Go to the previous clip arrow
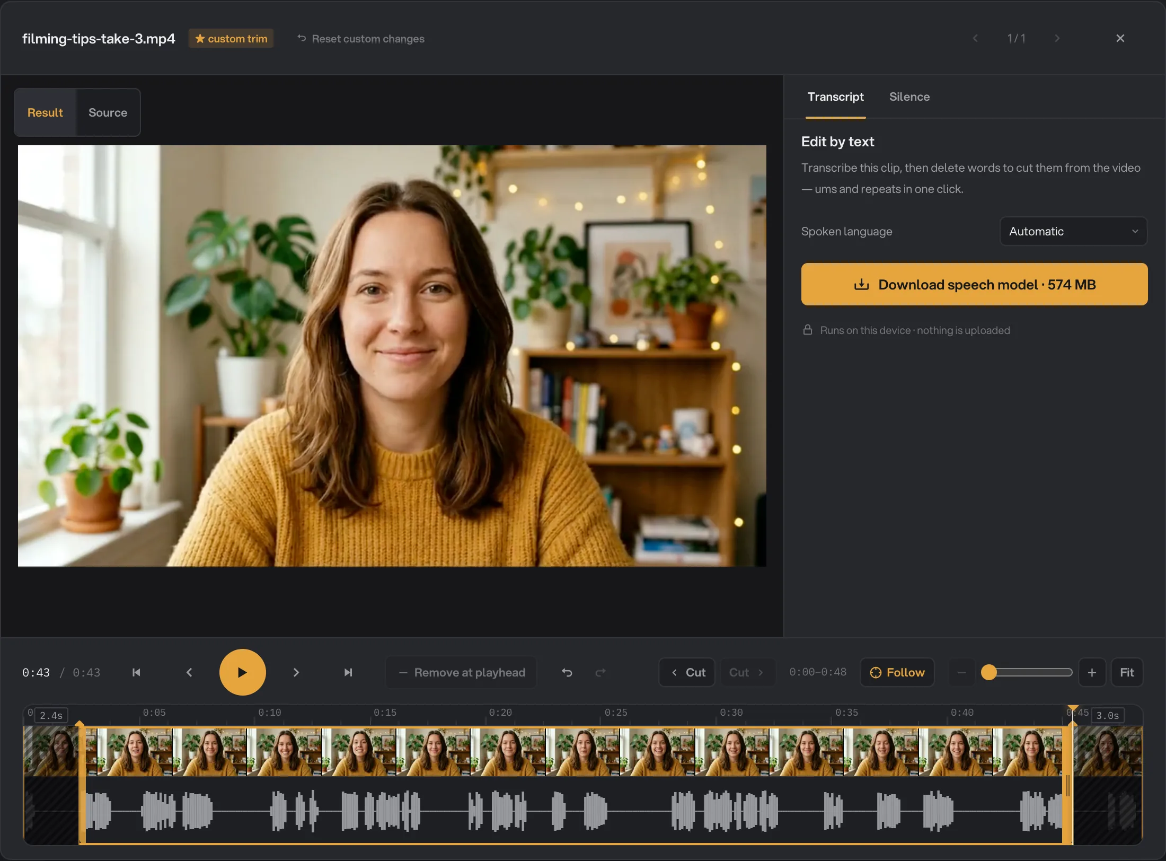The width and height of the screenshot is (1166, 861). point(975,38)
